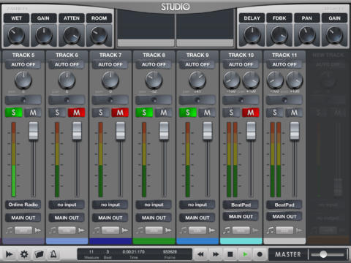
Task: Click the MASTER volume slider handle
Action: click(323, 254)
